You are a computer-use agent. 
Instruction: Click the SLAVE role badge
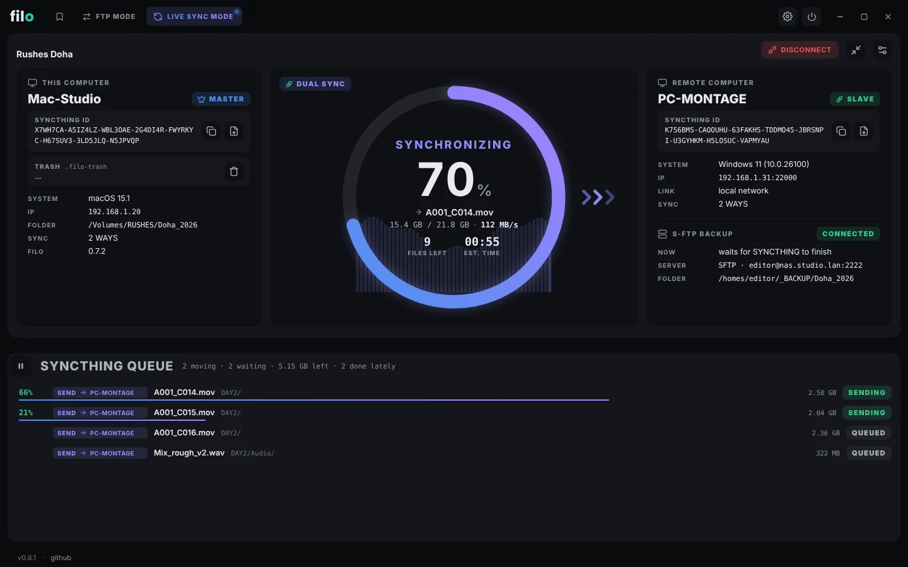click(855, 99)
